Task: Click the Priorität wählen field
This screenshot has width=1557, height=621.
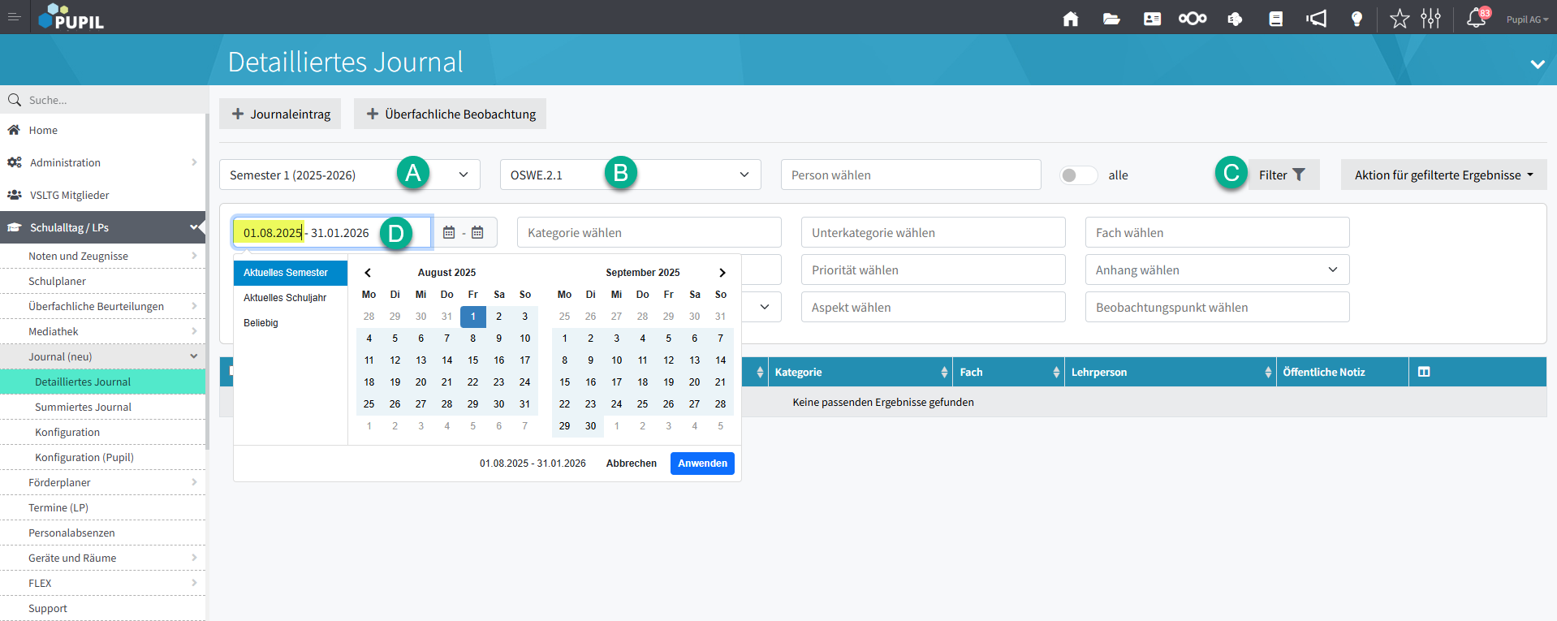Action: pyautogui.click(x=934, y=270)
